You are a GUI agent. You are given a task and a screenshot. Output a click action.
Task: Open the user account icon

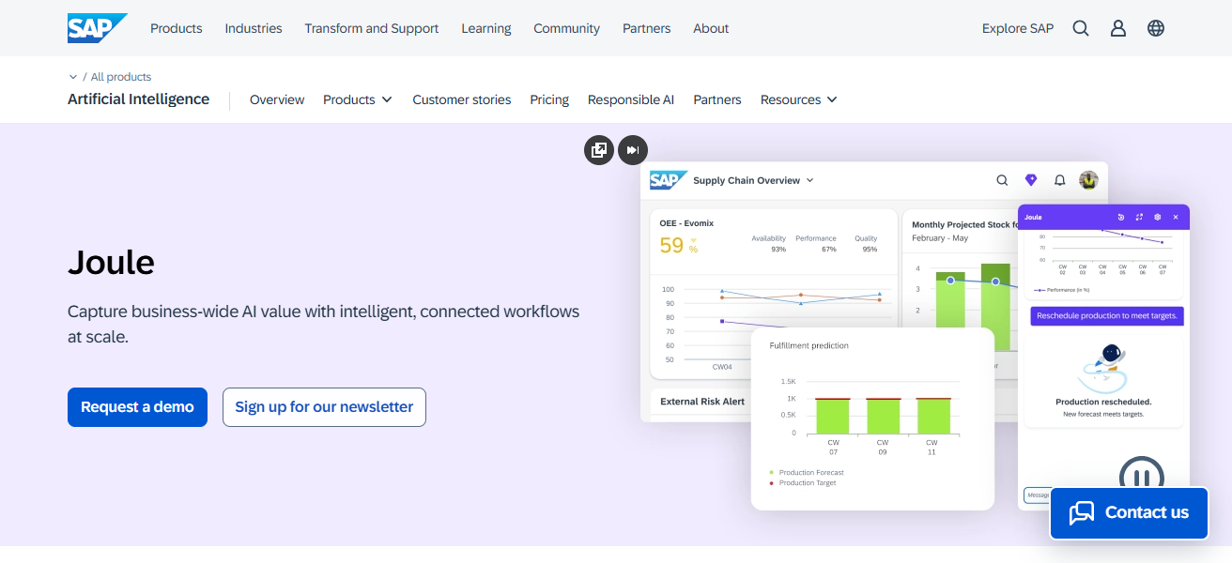pos(1118,28)
